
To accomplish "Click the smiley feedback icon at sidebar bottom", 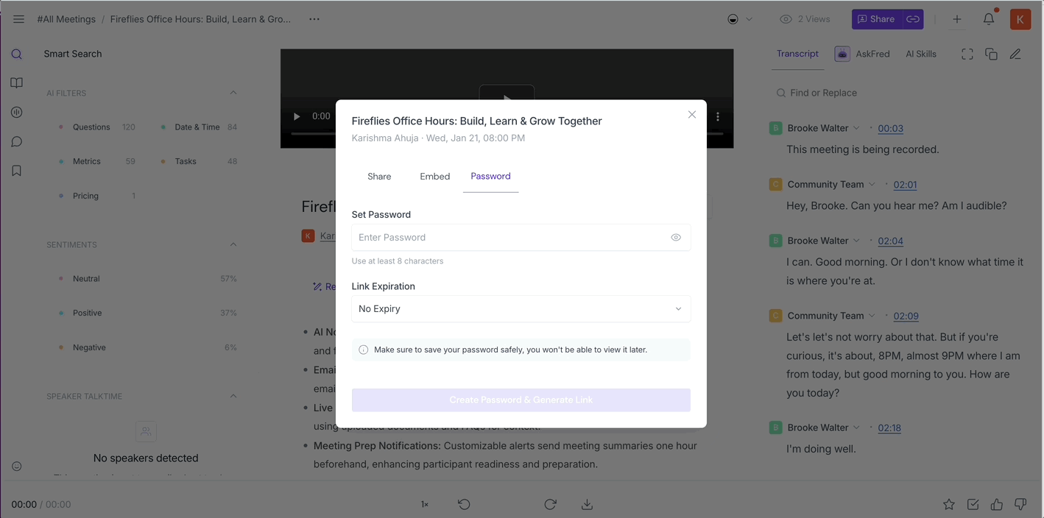I will coord(16,466).
